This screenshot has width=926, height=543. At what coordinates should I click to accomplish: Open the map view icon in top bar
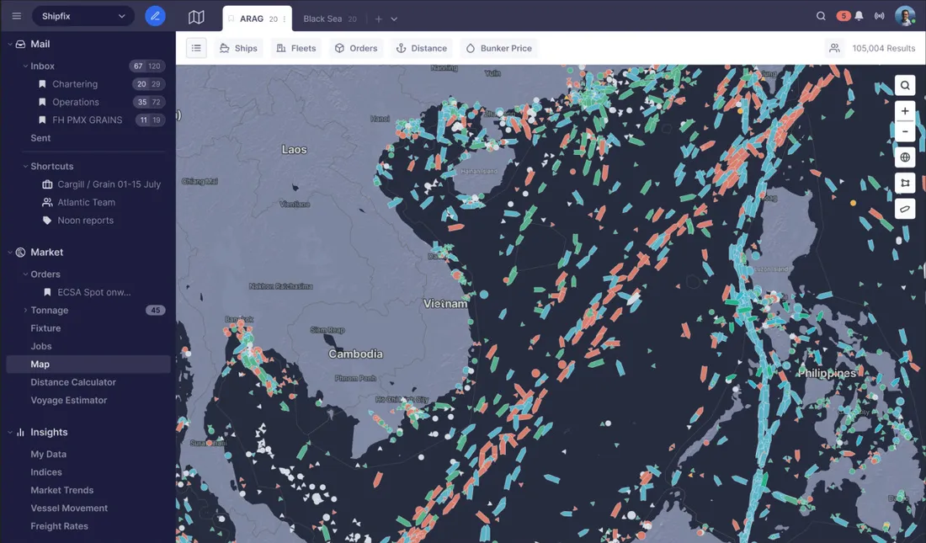(x=196, y=17)
